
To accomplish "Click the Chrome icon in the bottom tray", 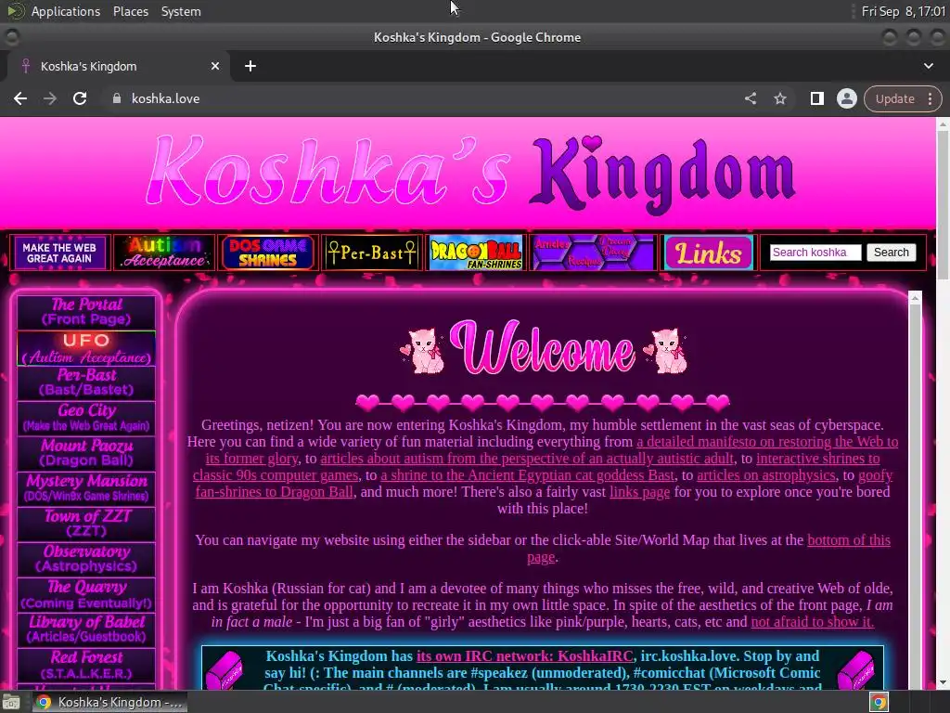I will click(x=879, y=702).
